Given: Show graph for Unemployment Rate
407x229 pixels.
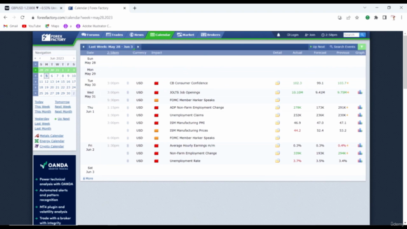Looking at the screenshot, I should click(360, 161).
